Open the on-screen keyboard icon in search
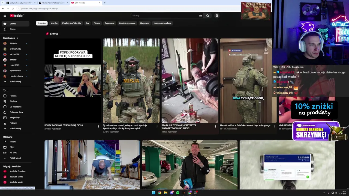349x196 pixels. [201, 16]
